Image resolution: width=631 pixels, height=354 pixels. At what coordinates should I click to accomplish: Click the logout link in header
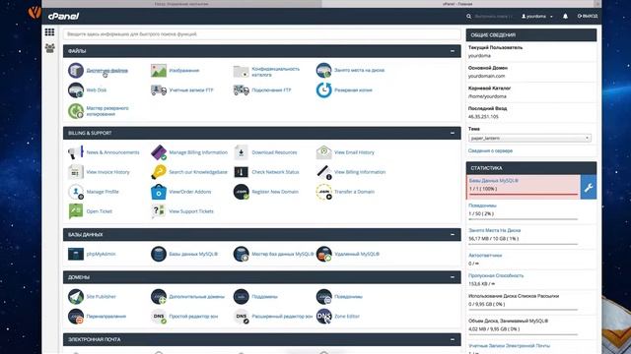pyautogui.click(x=588, y=16)
